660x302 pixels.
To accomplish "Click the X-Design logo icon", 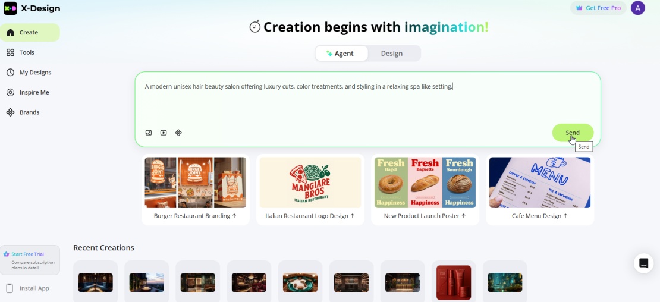I will coord(11,8).
